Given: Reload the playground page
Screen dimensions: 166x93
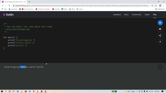Looking at the screenshot, I should tap(9, 6).
